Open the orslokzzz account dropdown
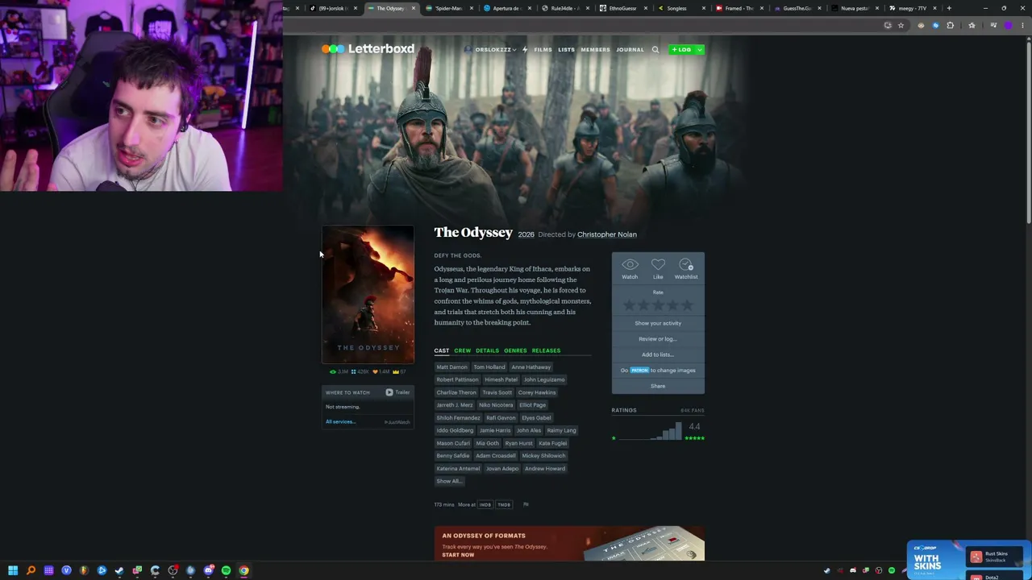 click(x=490, y=50)
